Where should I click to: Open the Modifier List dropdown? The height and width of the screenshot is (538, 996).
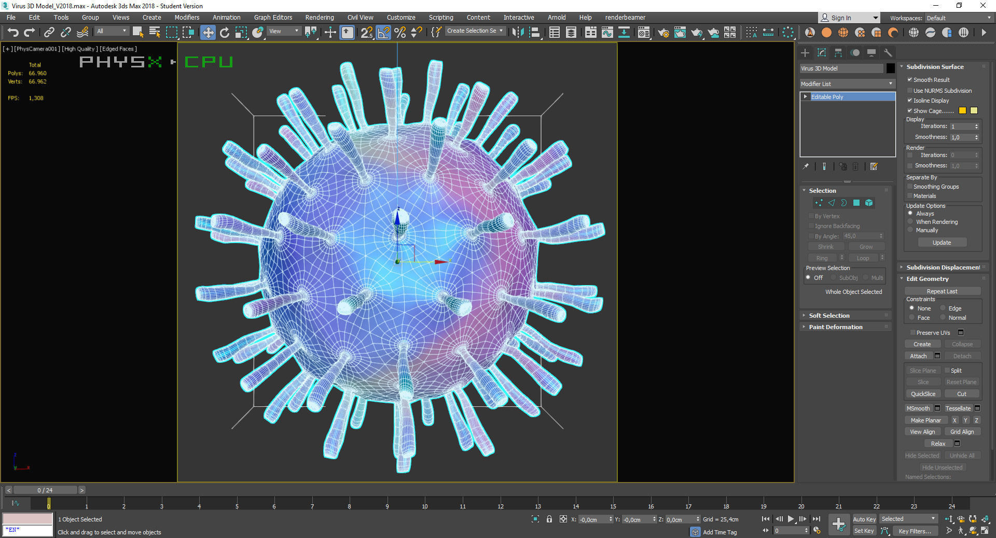coord(848,84)
